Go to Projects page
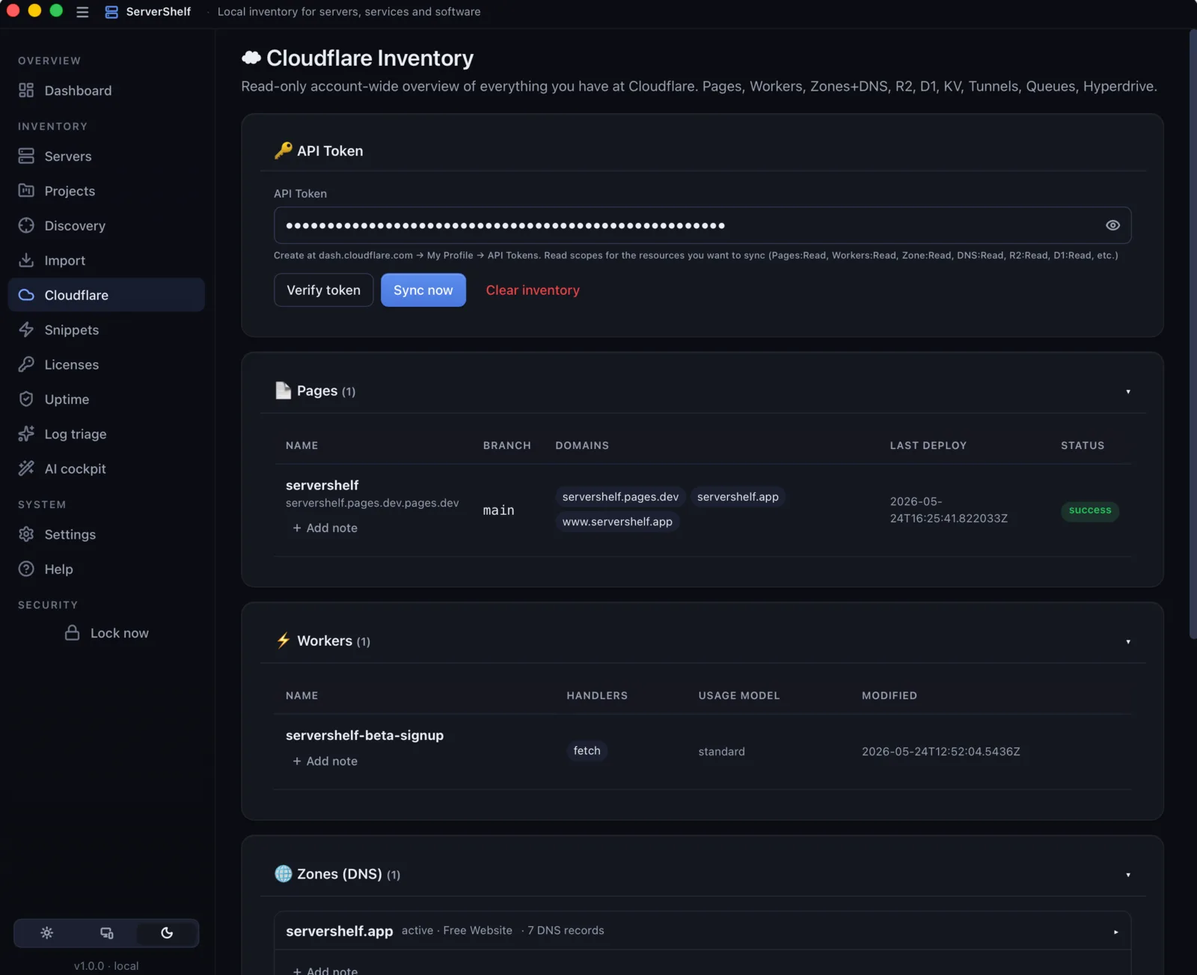Viewport: 1197px width, 975px height. pyautogui.click(x=106, y=191)
